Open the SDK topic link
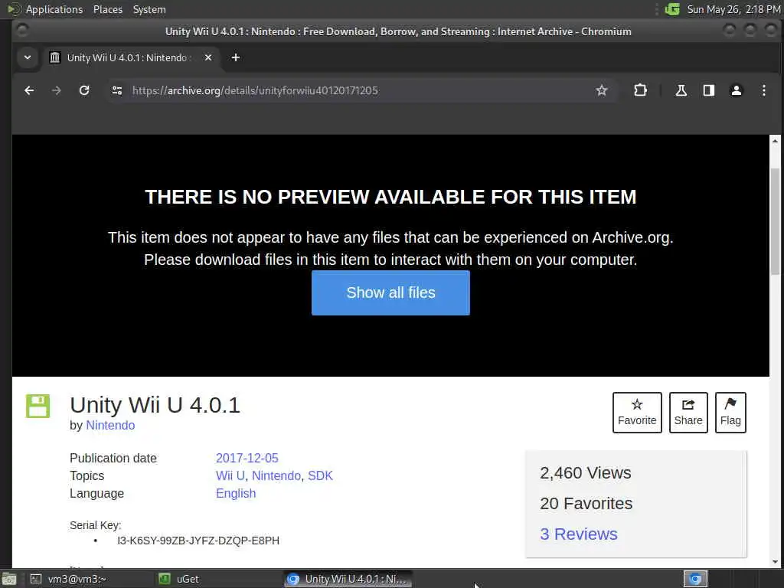 (320, 475)
